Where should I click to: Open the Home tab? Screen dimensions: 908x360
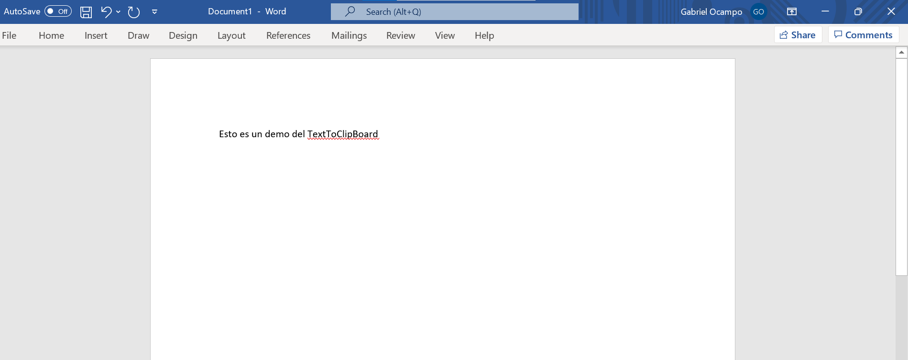pyautogui.click(x=52, y=35)
